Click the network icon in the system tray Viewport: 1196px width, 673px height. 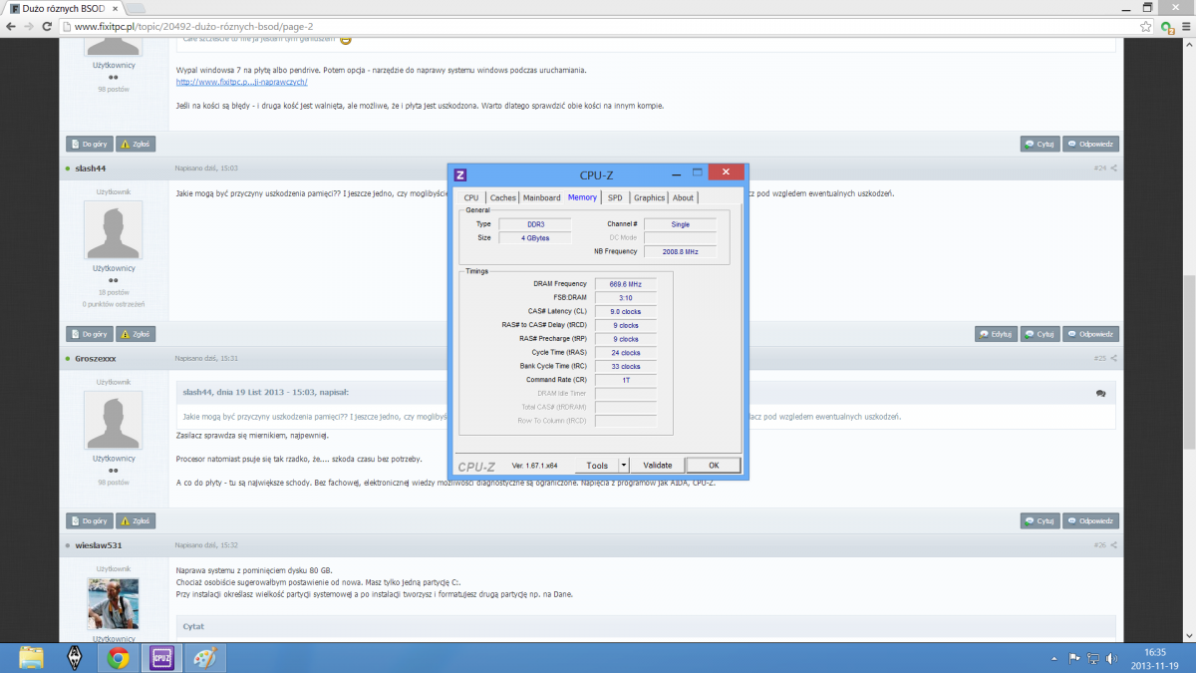pyautogui.click(x=1091, y=658)
